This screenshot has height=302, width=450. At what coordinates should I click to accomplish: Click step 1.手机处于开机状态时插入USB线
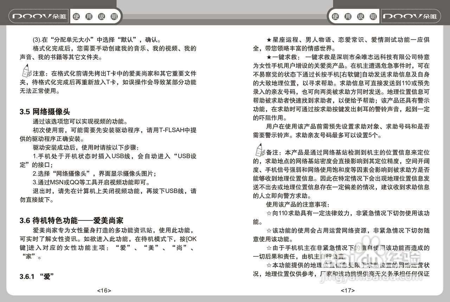click(114, 156)
